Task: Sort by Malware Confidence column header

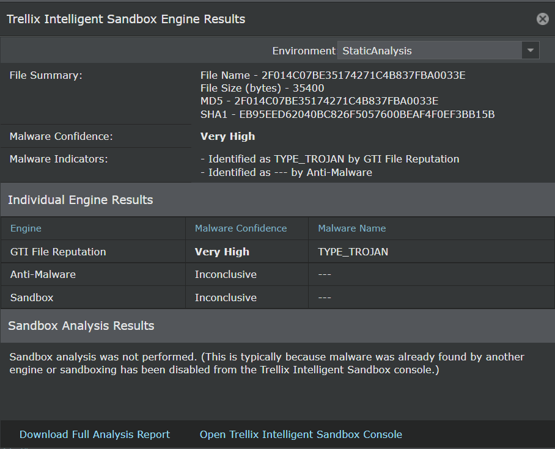Action: (x=241, y=228)
